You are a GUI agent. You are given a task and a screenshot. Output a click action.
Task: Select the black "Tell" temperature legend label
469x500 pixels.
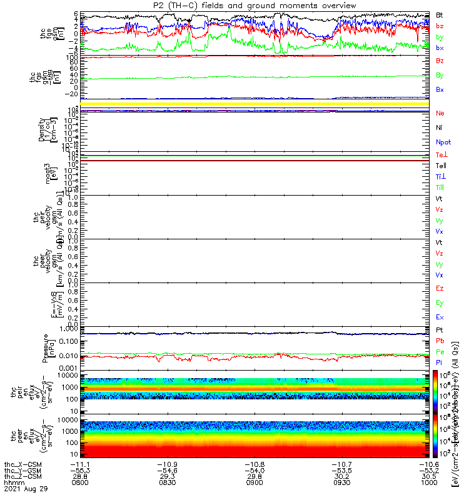(441, 166)
